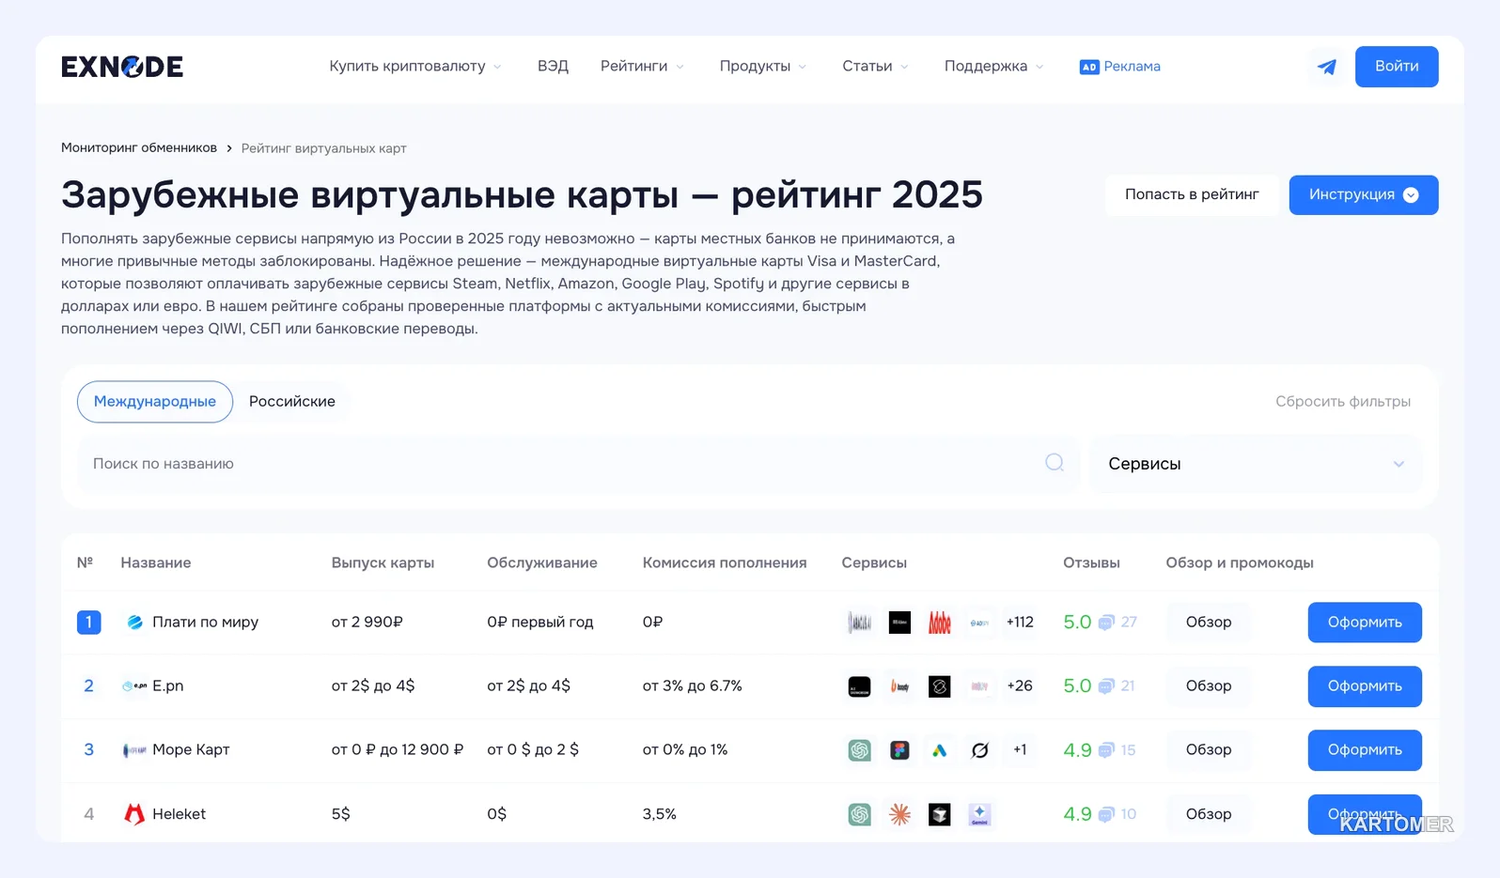
Task: Click the Claude service icon
Action: coord(900,814)
